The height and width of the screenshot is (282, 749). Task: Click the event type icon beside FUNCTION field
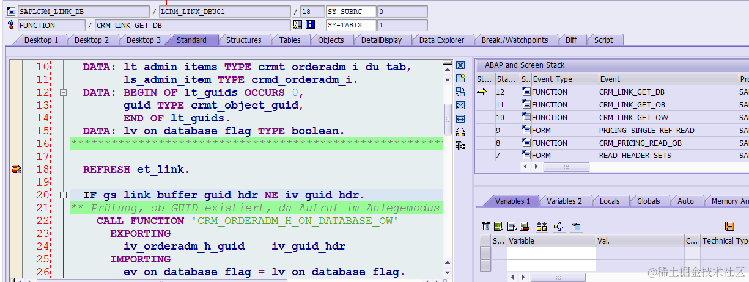click(x=11, y=25)
